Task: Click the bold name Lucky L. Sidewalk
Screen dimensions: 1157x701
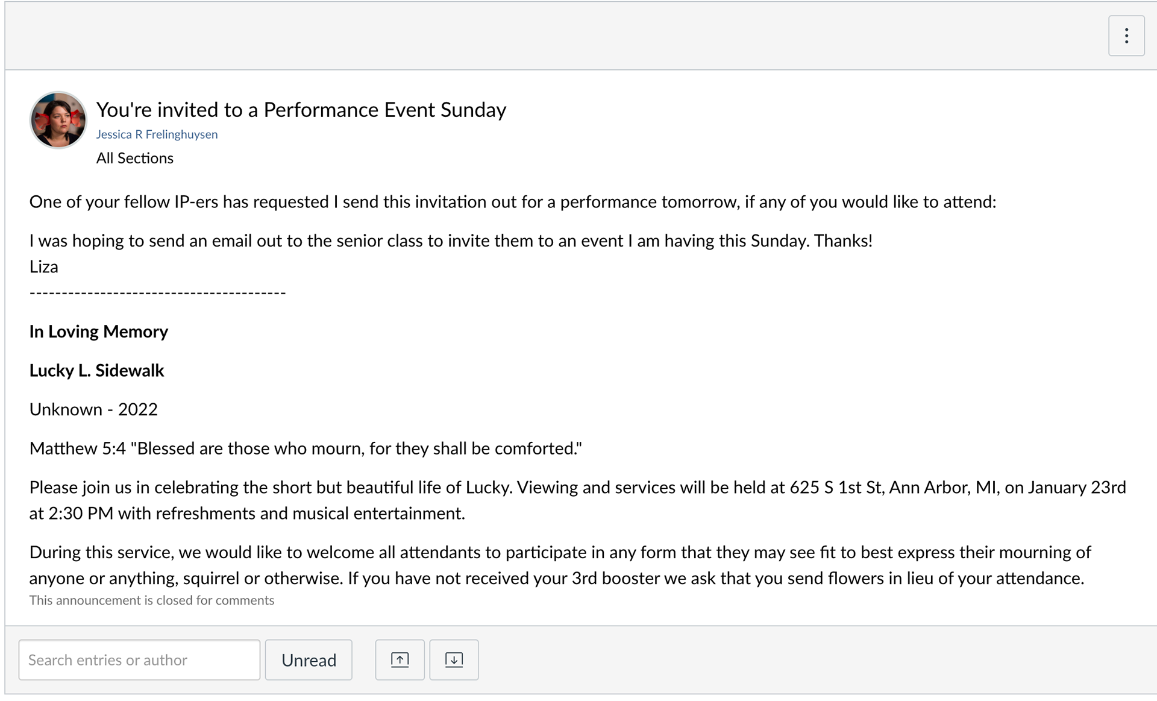Action: (96, 371)
